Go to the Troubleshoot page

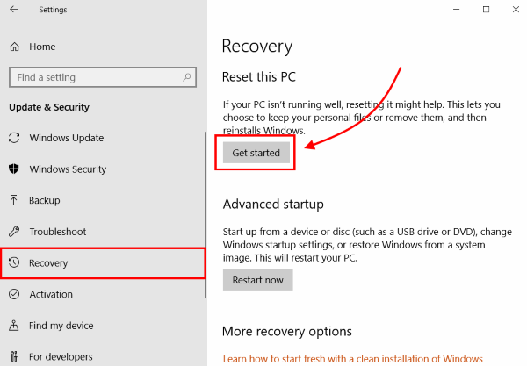point(58,232)
